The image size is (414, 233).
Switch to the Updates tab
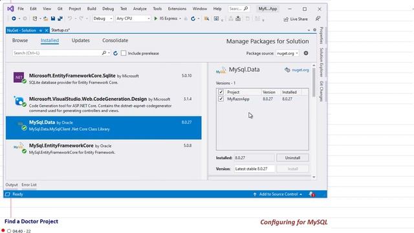(80, 40)
